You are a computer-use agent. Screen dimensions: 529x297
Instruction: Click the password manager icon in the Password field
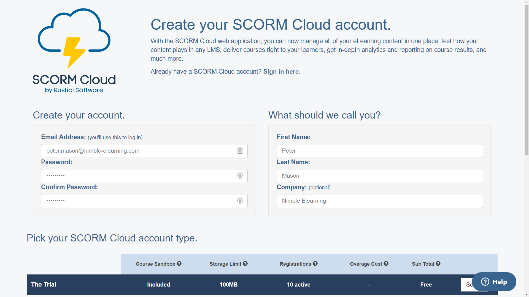point(240,176)
